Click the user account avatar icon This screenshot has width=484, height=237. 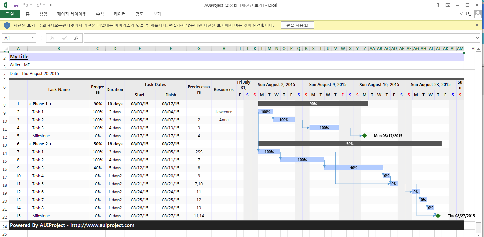(x=478, y=14)
